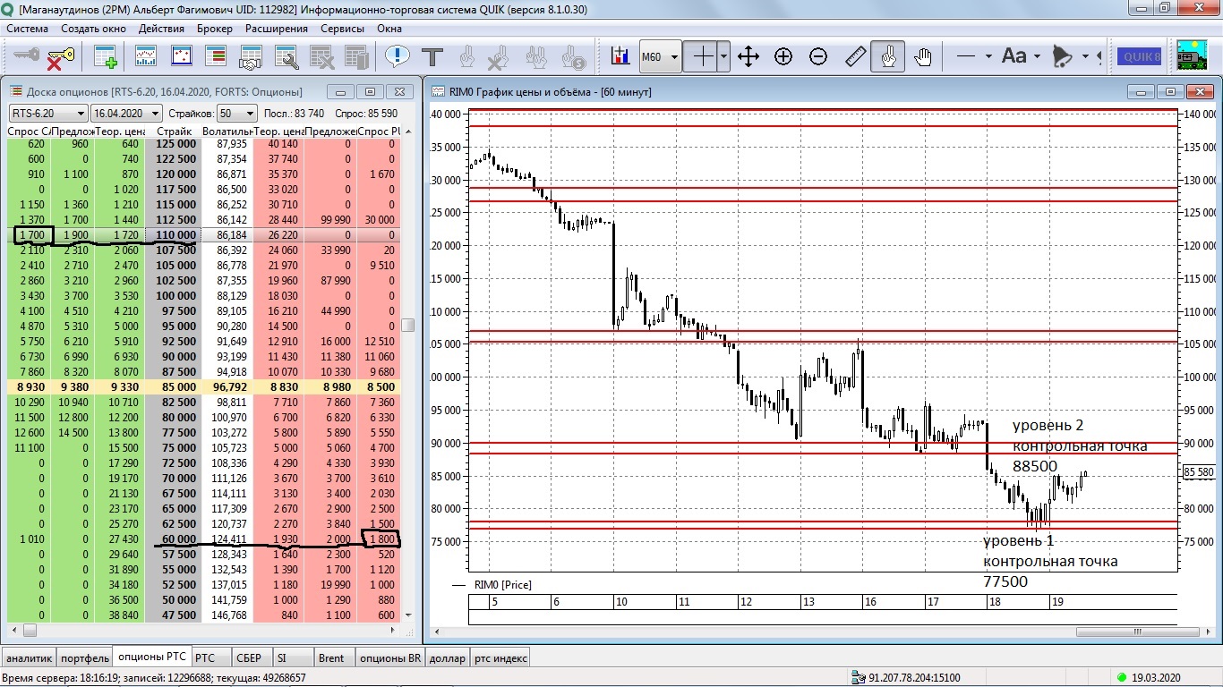Image resolution: width=1223 pixels, height=687 pixels.
Task: Click the exclamation message bubble icon
Action: (x=398, y=57)
